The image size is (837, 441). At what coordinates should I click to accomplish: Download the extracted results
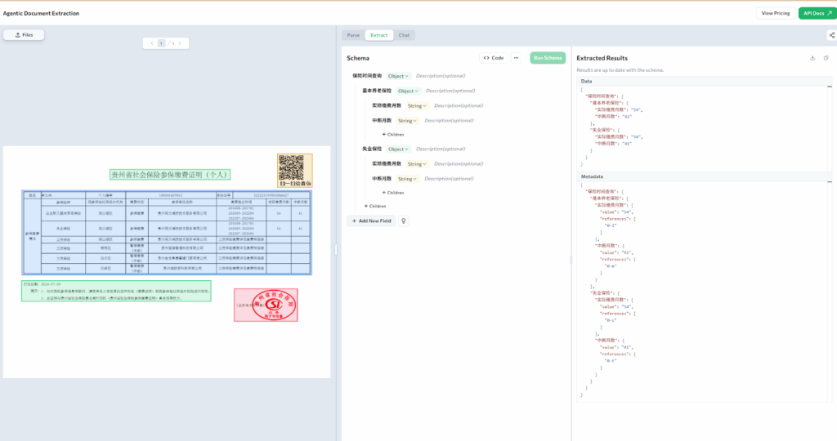(812, 58)
